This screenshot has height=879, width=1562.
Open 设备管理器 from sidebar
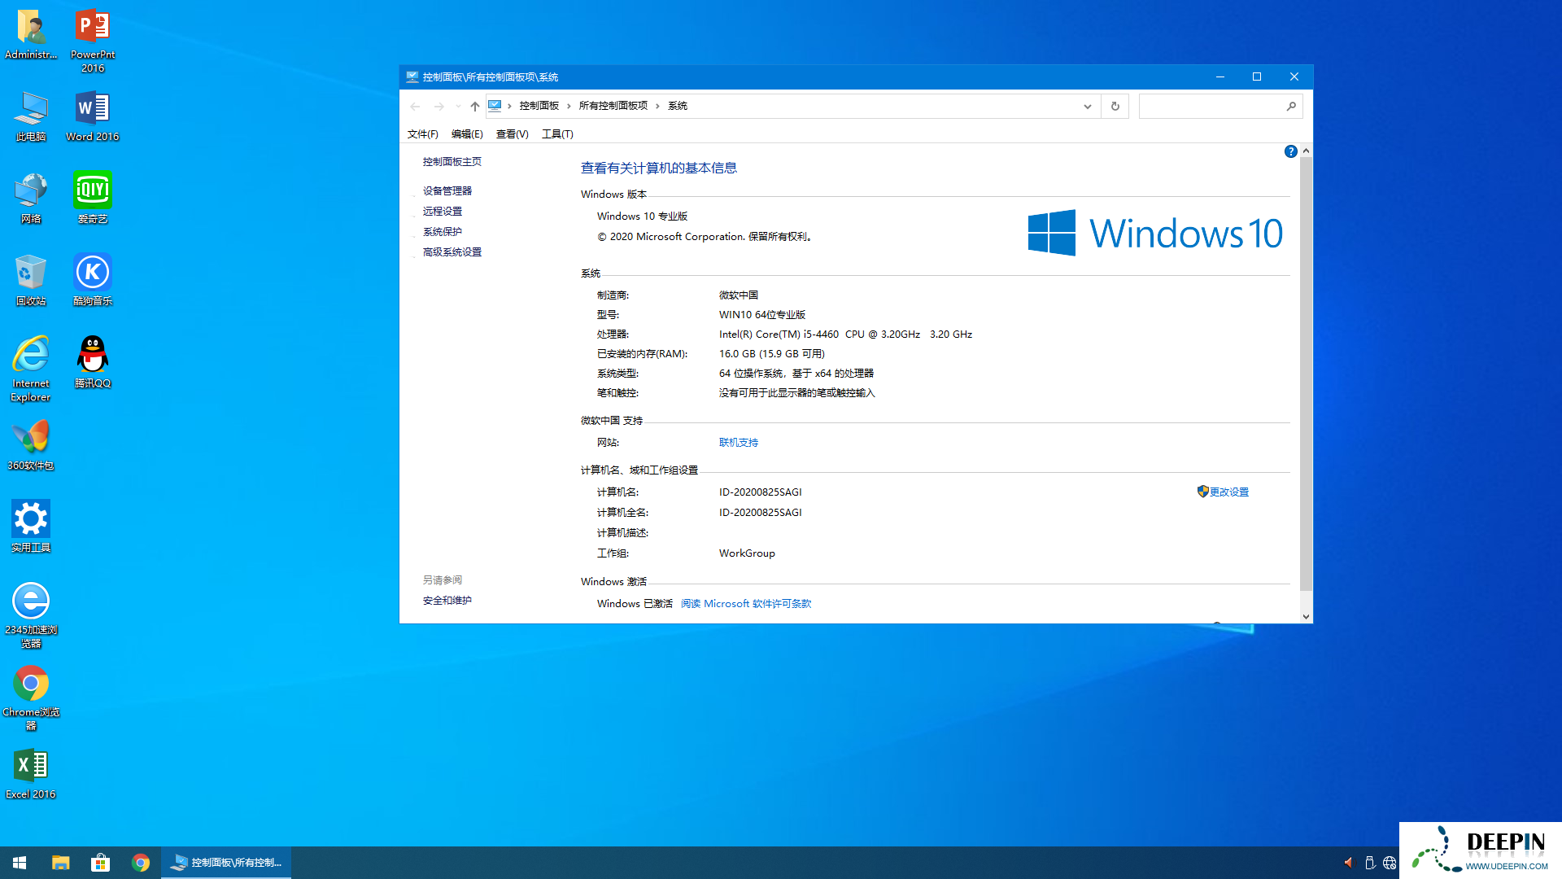coord(447,191)
